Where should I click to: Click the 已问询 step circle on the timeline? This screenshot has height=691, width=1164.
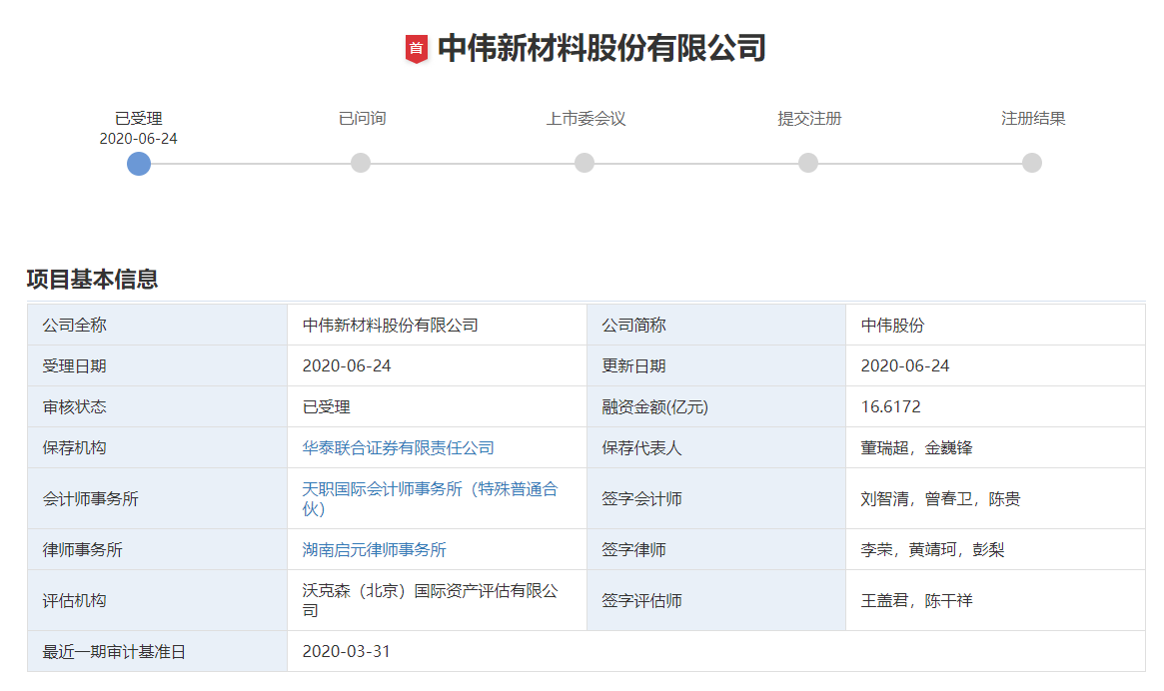(x=361, y=163)
